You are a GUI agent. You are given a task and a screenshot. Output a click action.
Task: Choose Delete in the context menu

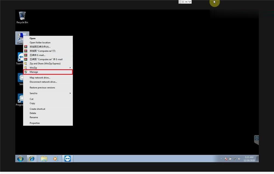[48, 113]
